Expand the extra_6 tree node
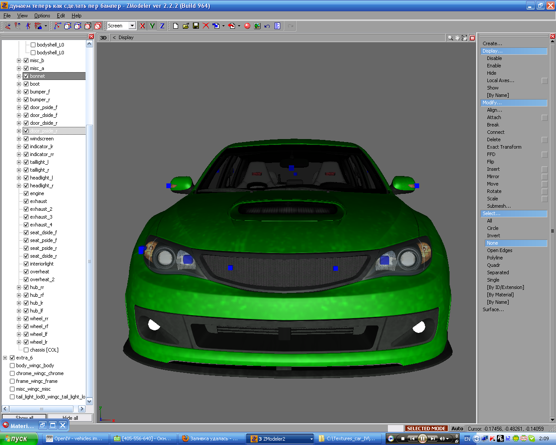This screenshot has width=556, height=445. (5, 358)
